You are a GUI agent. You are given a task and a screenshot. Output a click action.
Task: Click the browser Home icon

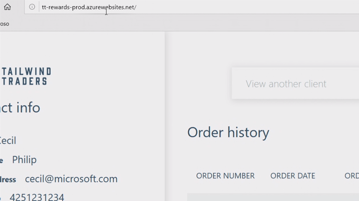tap(7, 7)
